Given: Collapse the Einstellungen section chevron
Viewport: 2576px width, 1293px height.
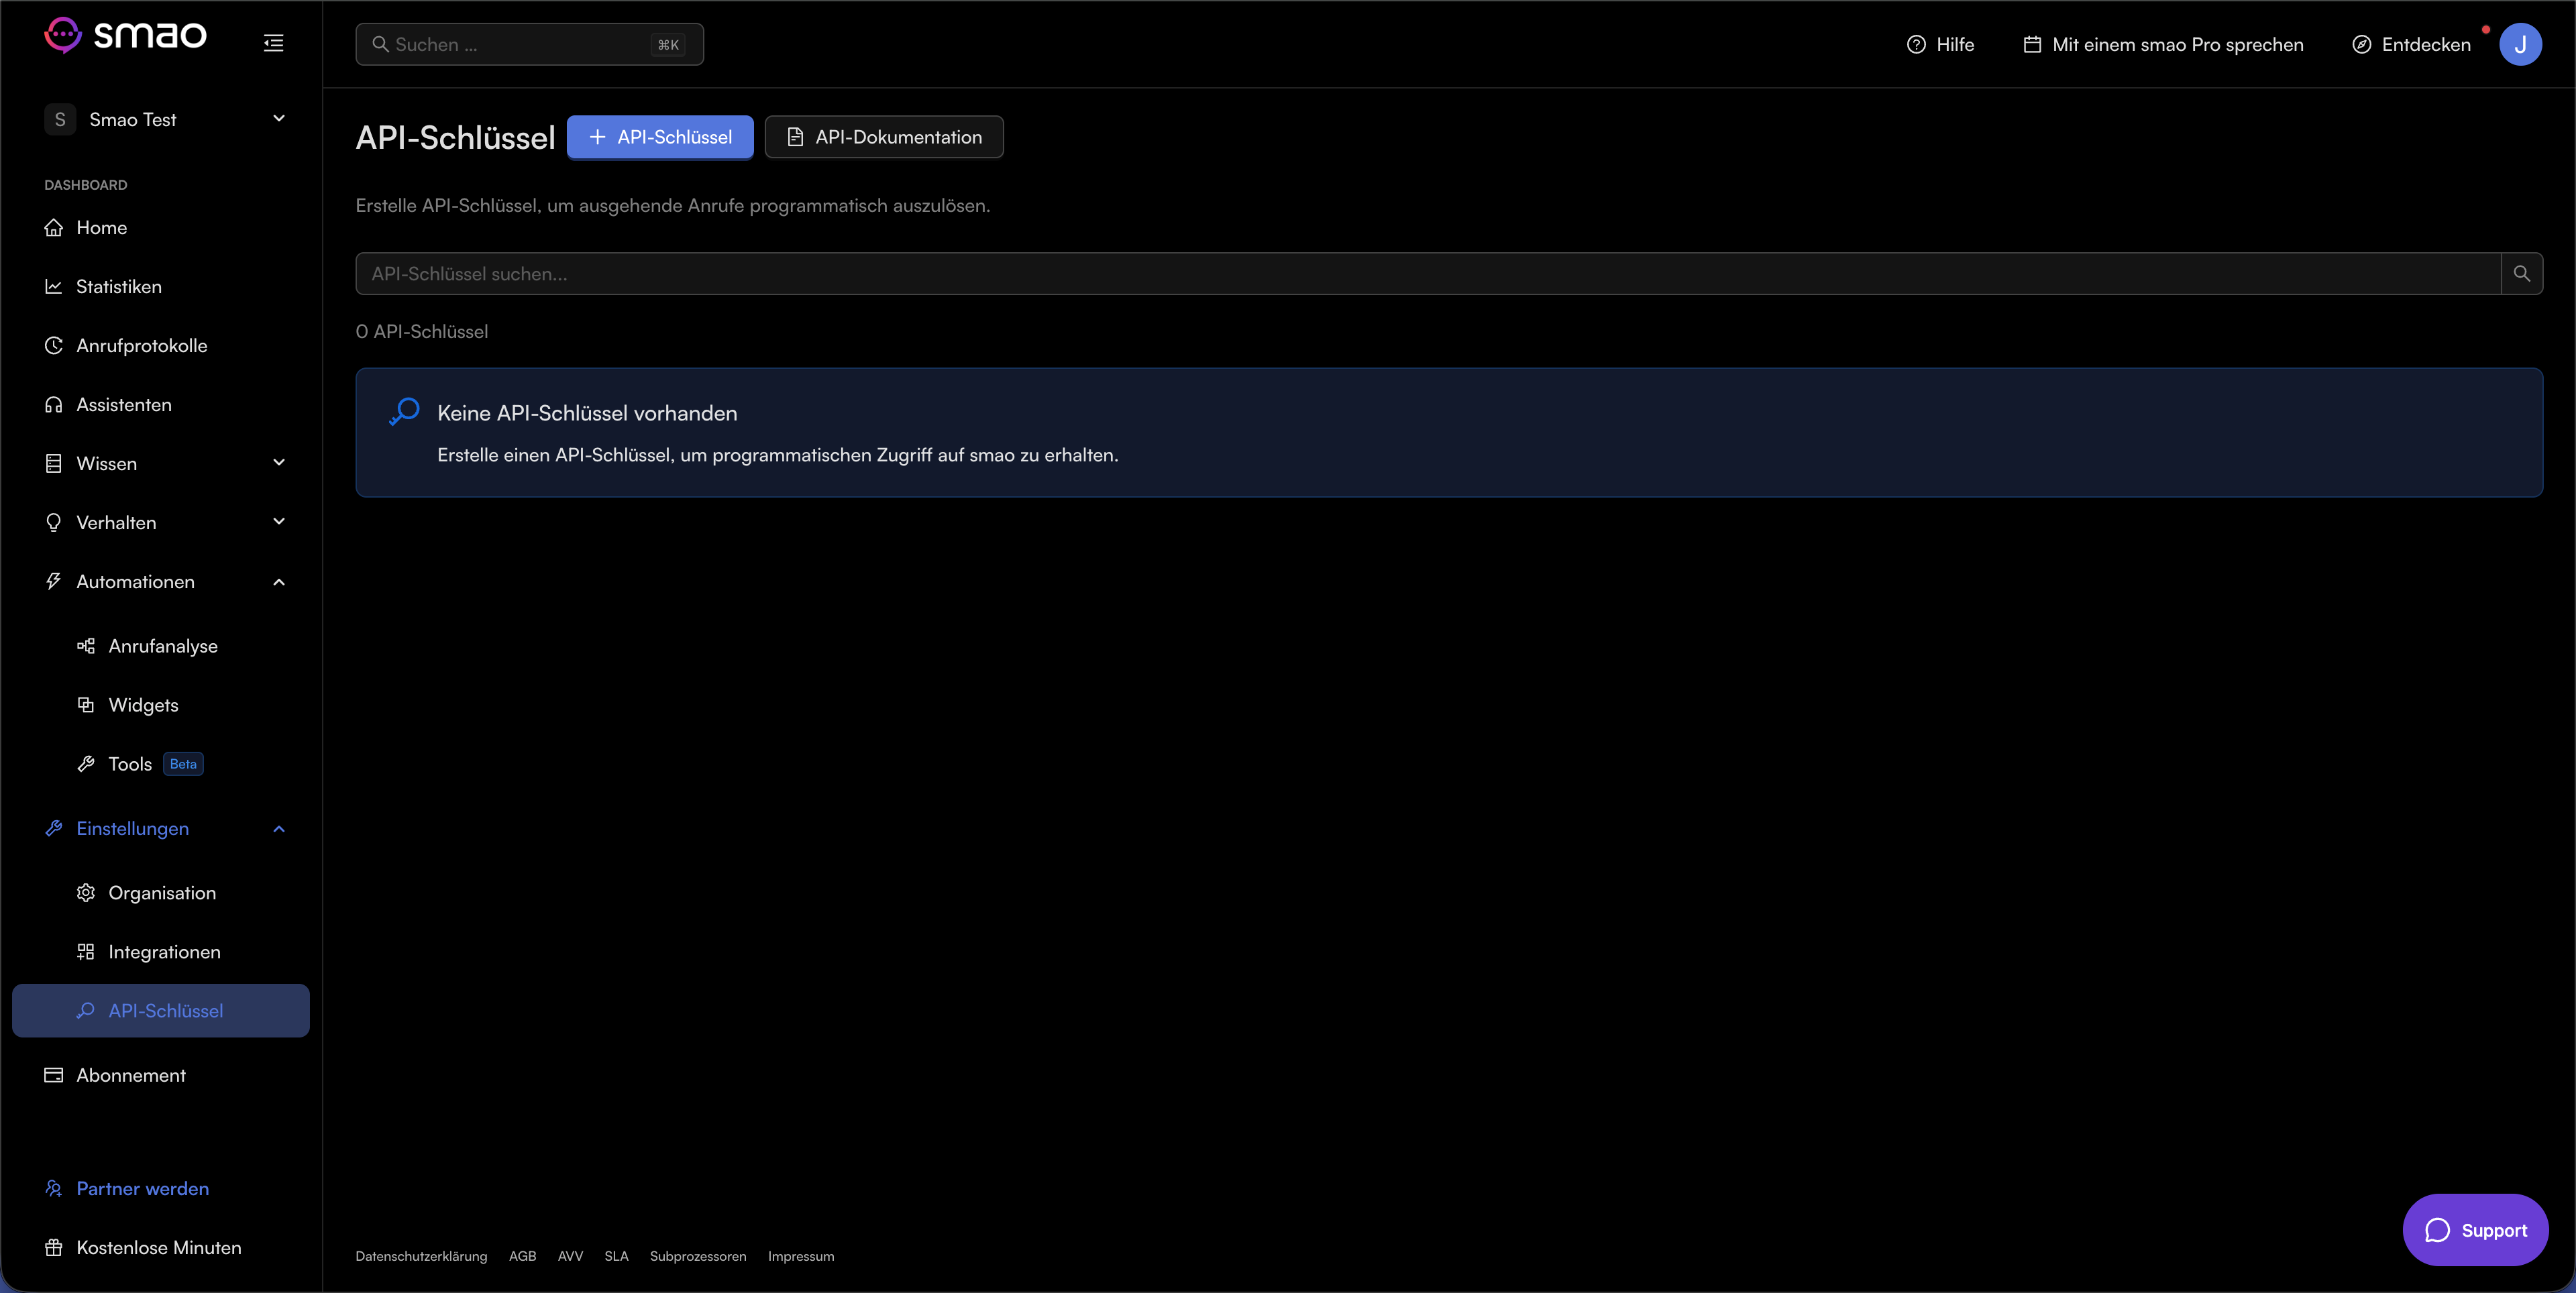Looking at the screenshot, I should coord(279,829).
